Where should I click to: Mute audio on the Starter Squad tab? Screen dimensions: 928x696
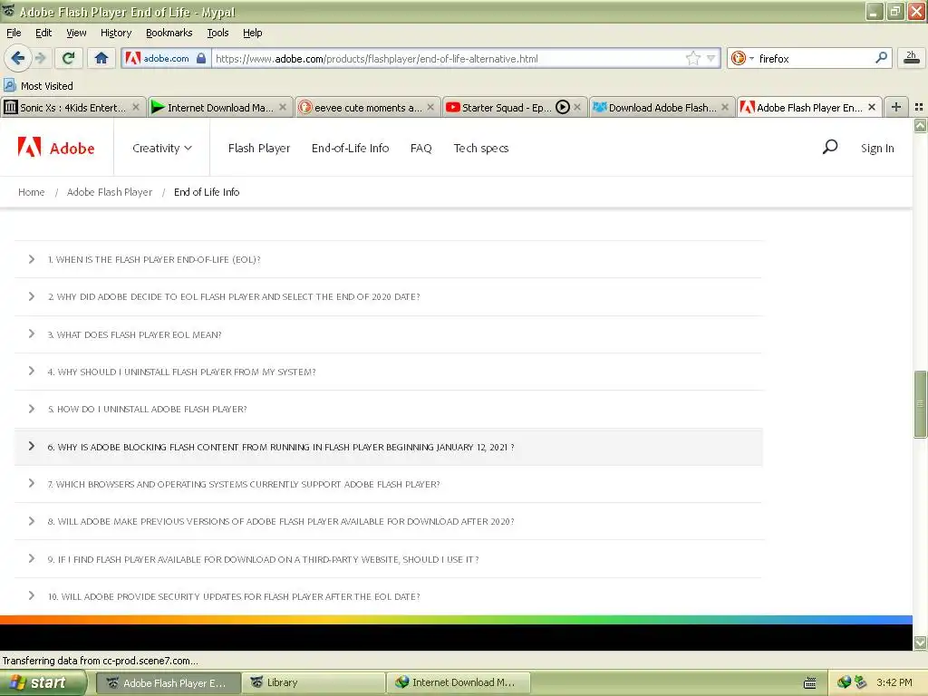[562, 107]
